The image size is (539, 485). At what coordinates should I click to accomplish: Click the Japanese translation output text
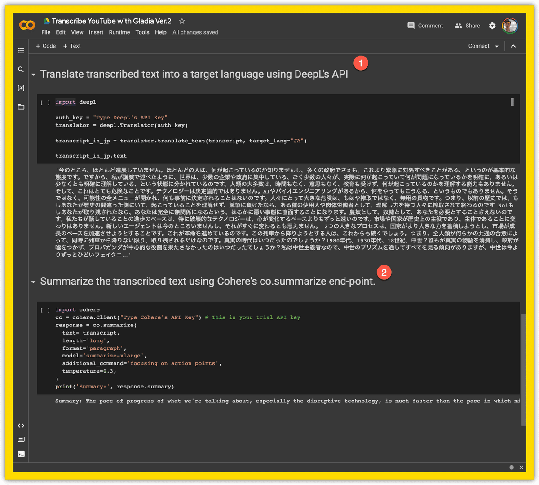(x=287, y=212)
